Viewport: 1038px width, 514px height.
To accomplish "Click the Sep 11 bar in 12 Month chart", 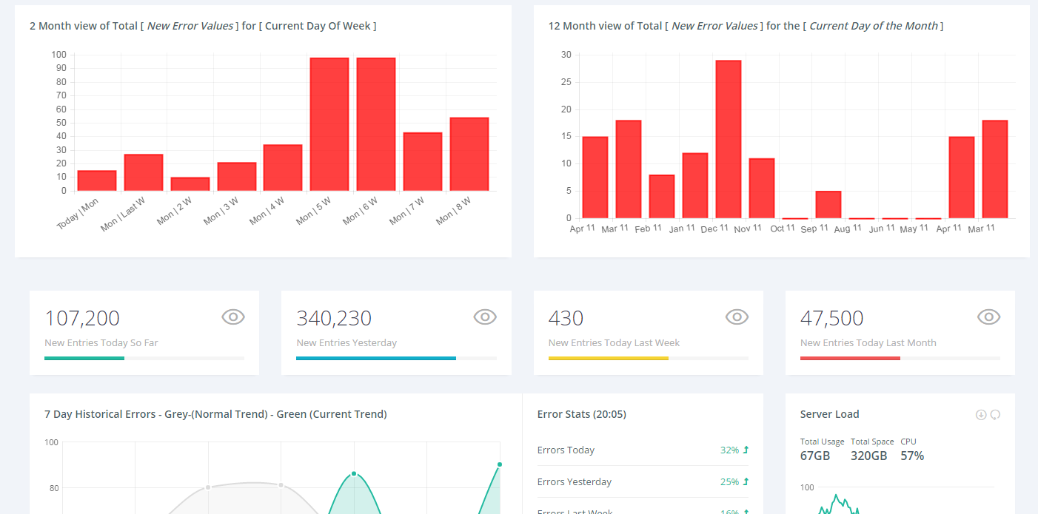I will pos(828,205).
